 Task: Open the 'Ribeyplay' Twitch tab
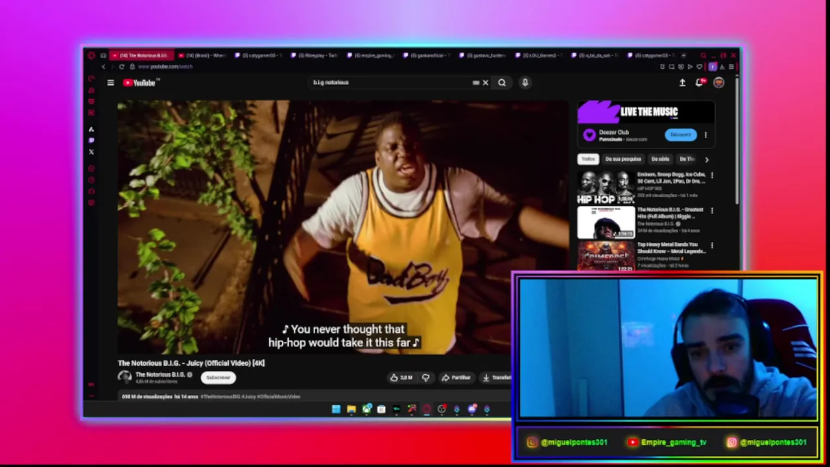(x=314, y=56)
